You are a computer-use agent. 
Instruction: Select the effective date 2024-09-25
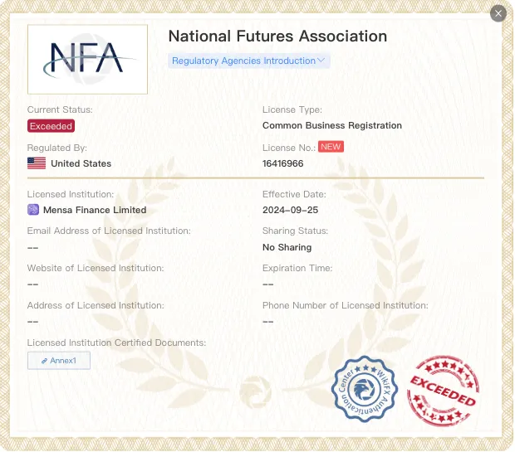click(291, 210)
